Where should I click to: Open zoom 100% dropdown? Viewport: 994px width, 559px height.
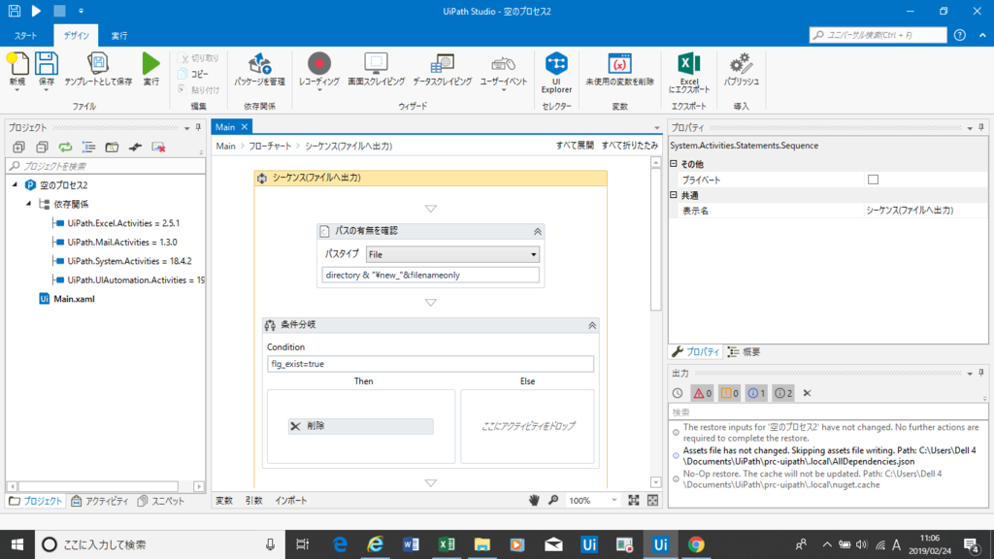614,500
